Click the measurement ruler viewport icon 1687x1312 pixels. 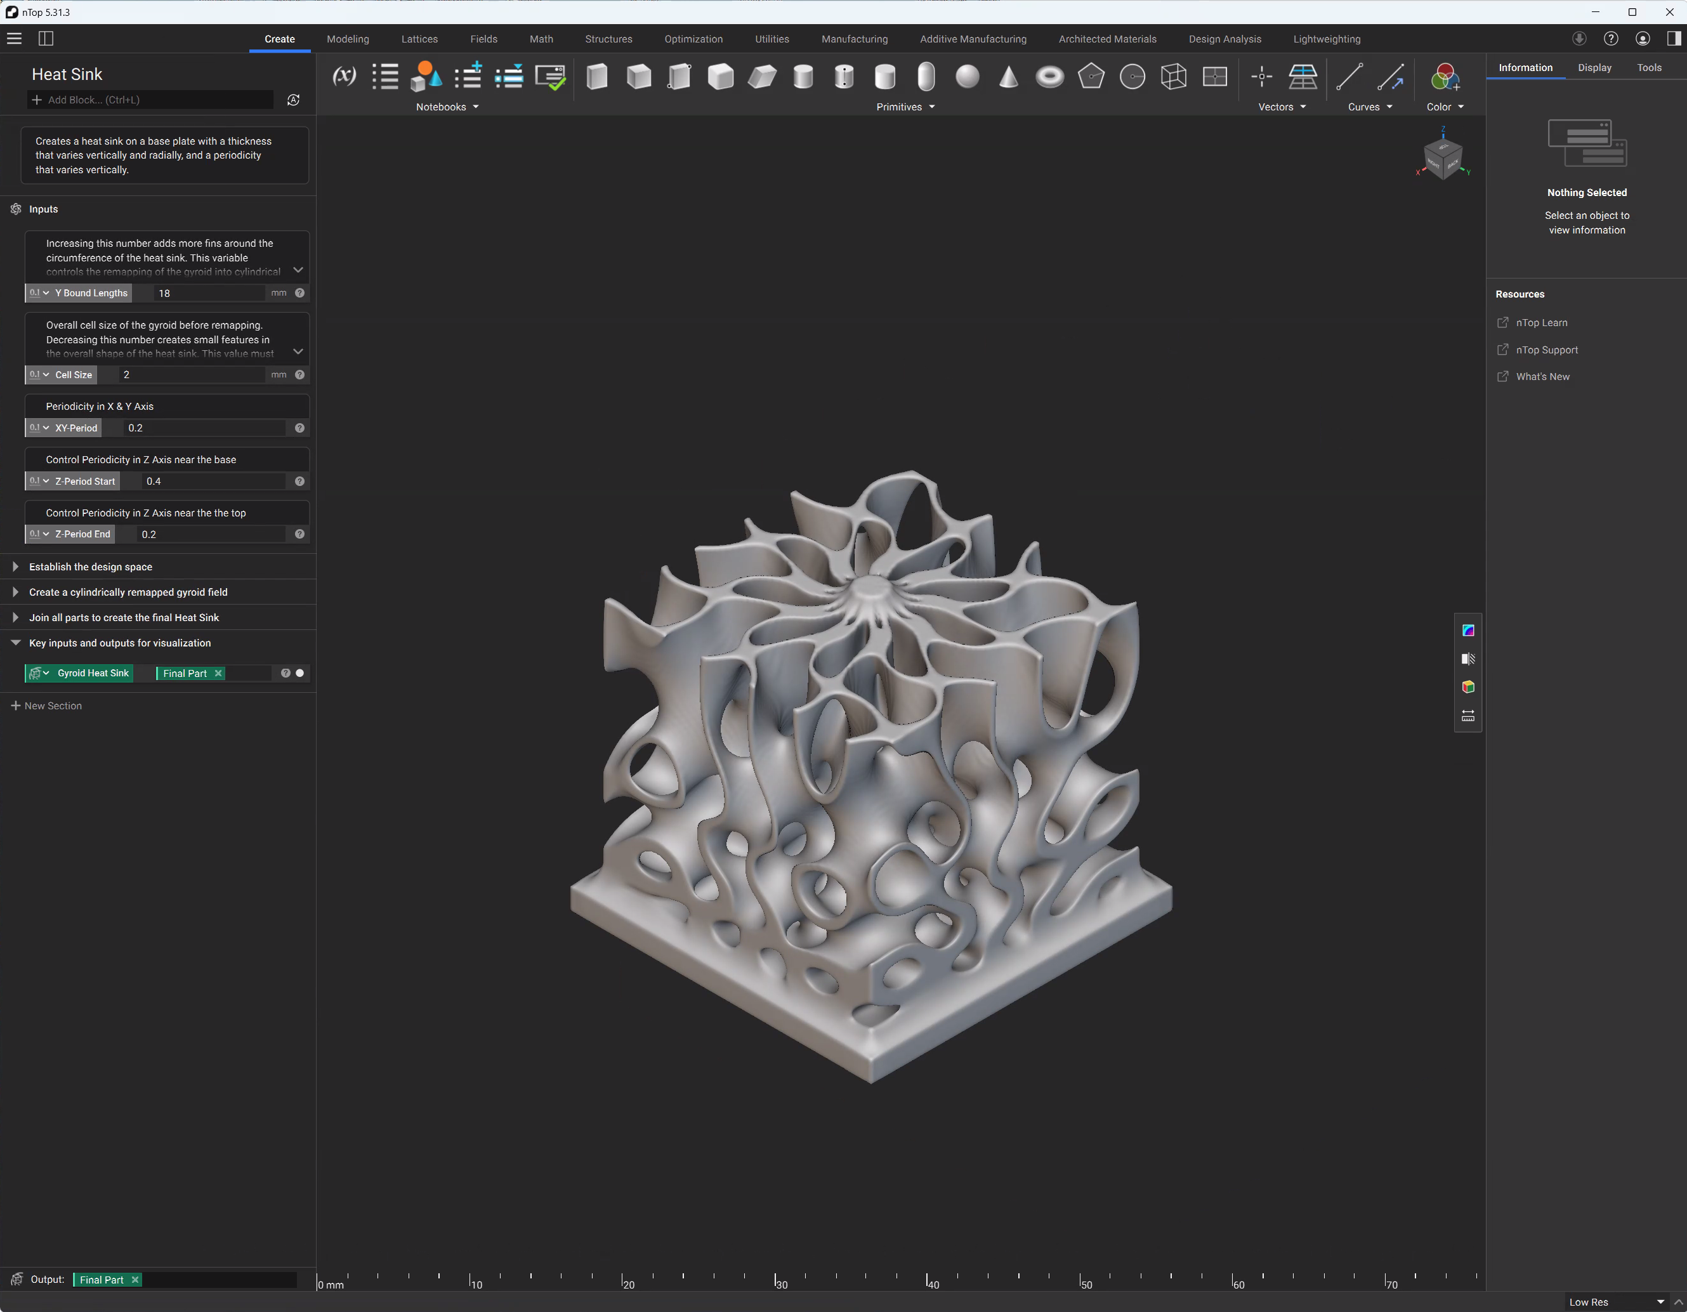coord(1467,716)
